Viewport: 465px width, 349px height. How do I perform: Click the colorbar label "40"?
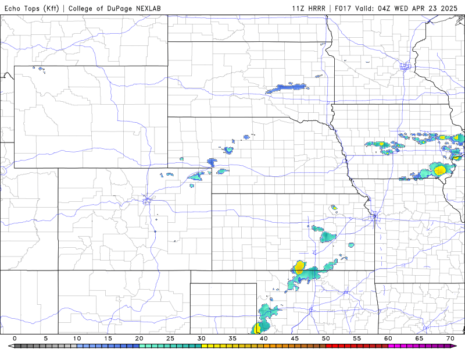coord(264,339)
